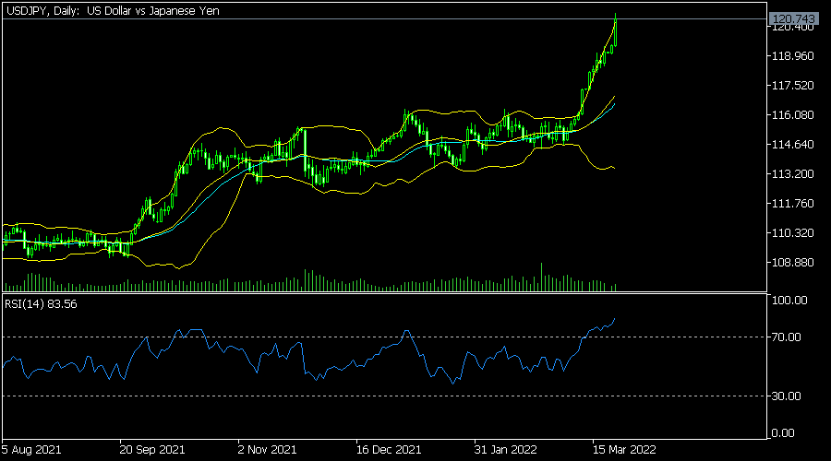Click the 111.760 price axis label

(x=793, y=204)
